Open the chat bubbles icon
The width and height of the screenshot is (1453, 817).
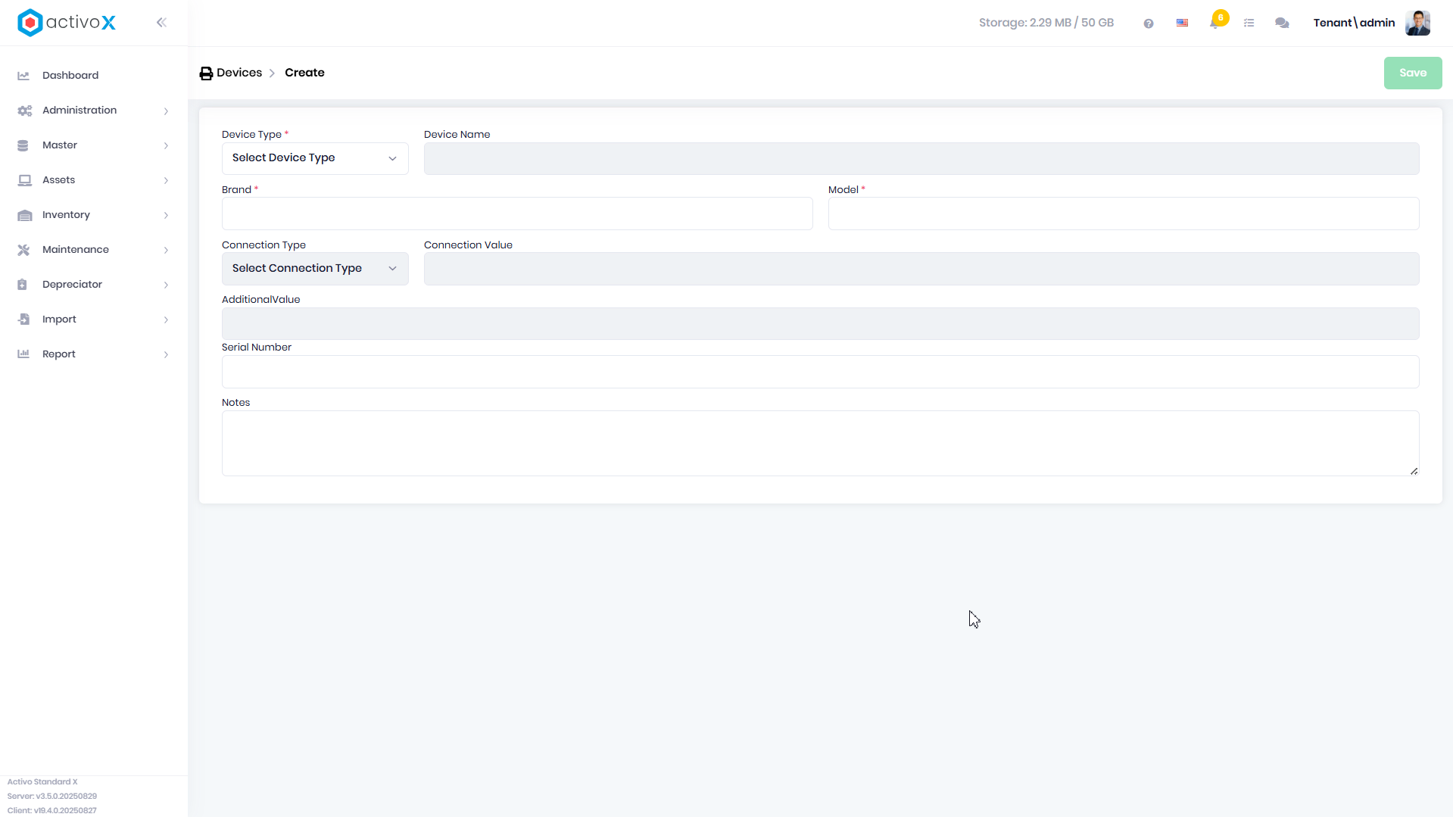pos(1282,23)
